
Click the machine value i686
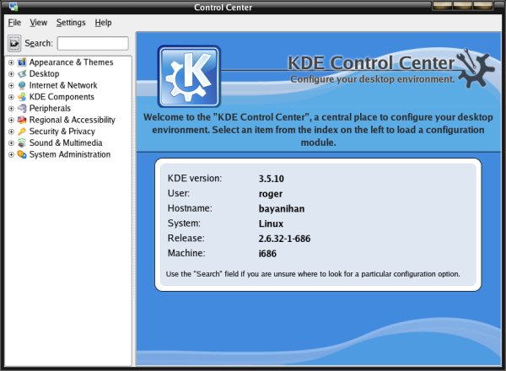(x=267, y=254)
